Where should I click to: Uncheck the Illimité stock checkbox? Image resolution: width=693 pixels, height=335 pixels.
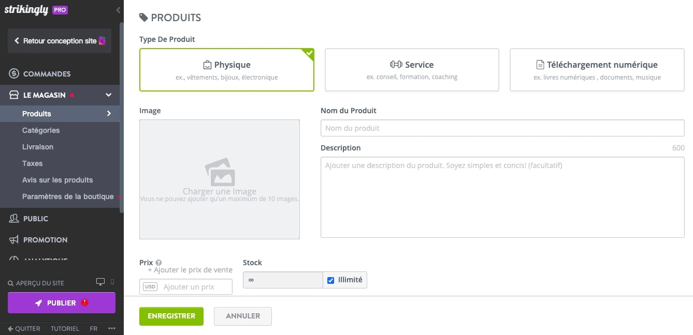pyautogui.click(x=331, y=280)
